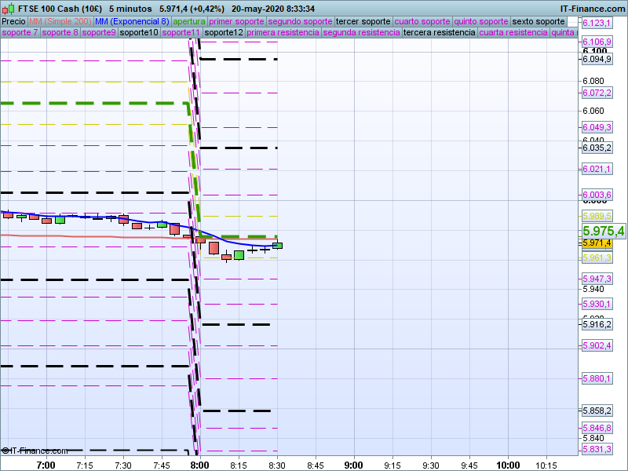The width and height of the screenshot is (628, 471).
Task: Select the sexto soporte label
Action: point(539,21)
